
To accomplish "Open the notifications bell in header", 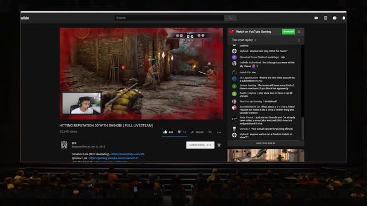I will coord(343,18).
